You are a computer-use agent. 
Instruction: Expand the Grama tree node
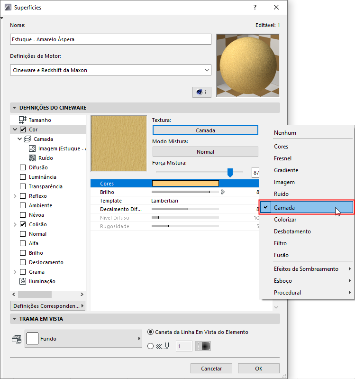point(15,272)
